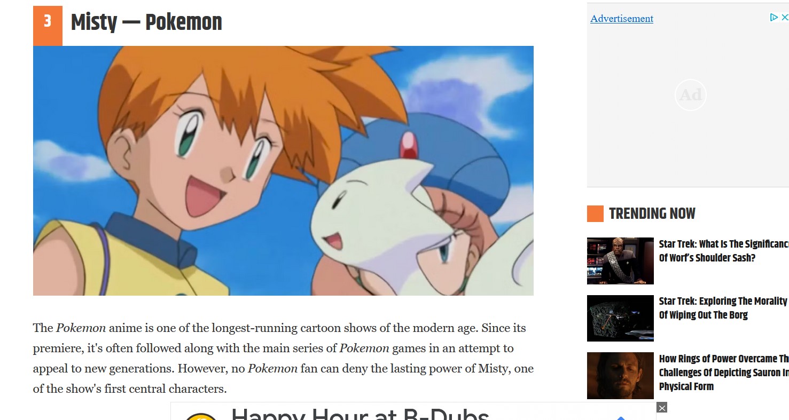This screenshot has width=789, height=420.
Task: Click the Pokemon anime article paragraph
Action: point(283,358)
